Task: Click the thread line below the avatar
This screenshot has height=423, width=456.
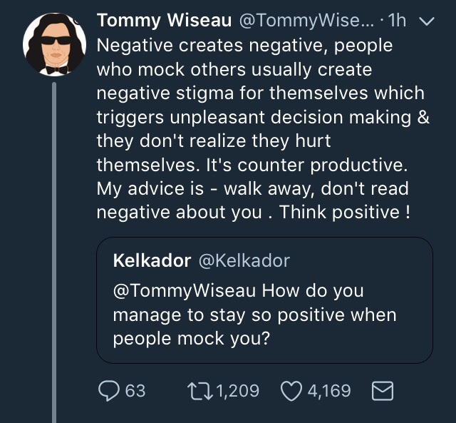Action: click(54, 250)
